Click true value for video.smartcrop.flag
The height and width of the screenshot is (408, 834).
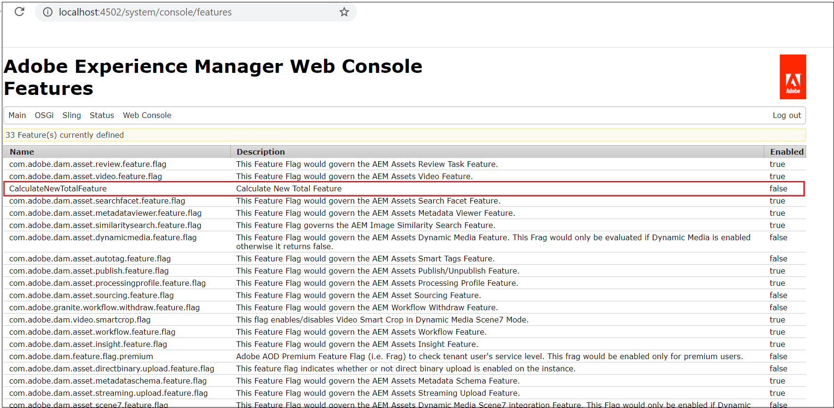pyautogui.click(x=777, y=320)
